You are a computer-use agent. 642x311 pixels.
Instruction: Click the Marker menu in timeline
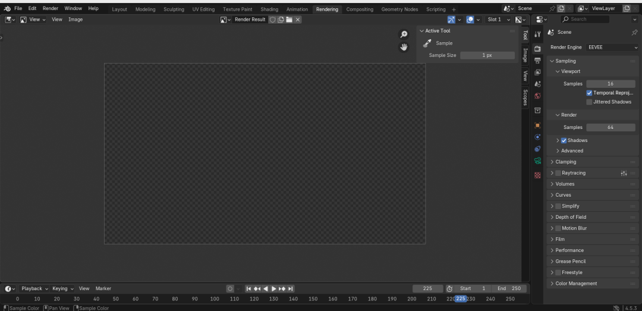(103, 288)
